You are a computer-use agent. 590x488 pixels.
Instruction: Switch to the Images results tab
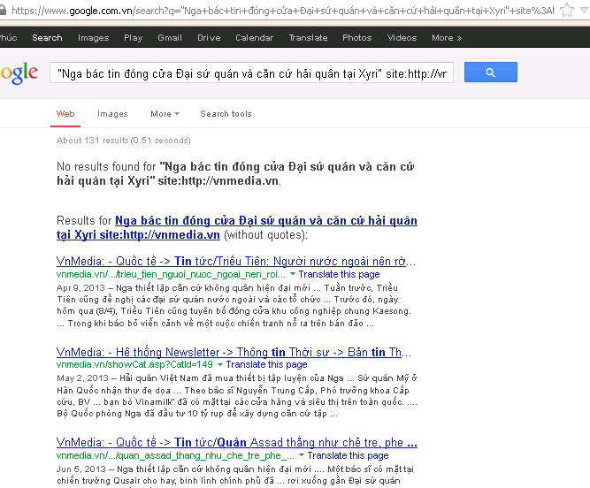112,113
